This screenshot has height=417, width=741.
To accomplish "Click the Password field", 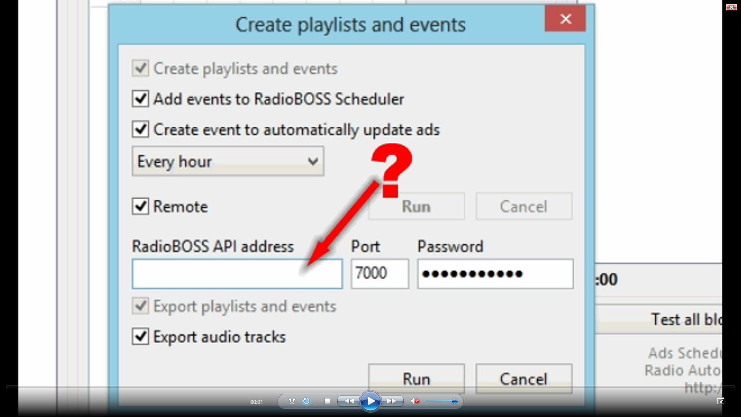I will pos(495,274).
